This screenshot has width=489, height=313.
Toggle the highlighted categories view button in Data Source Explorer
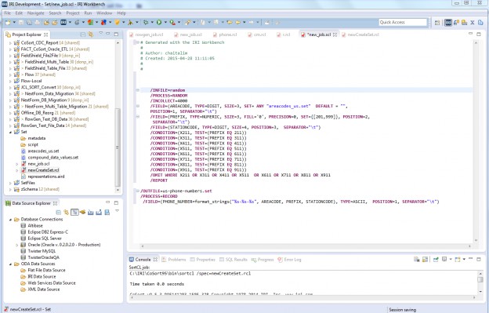click(x=74, y=213)
